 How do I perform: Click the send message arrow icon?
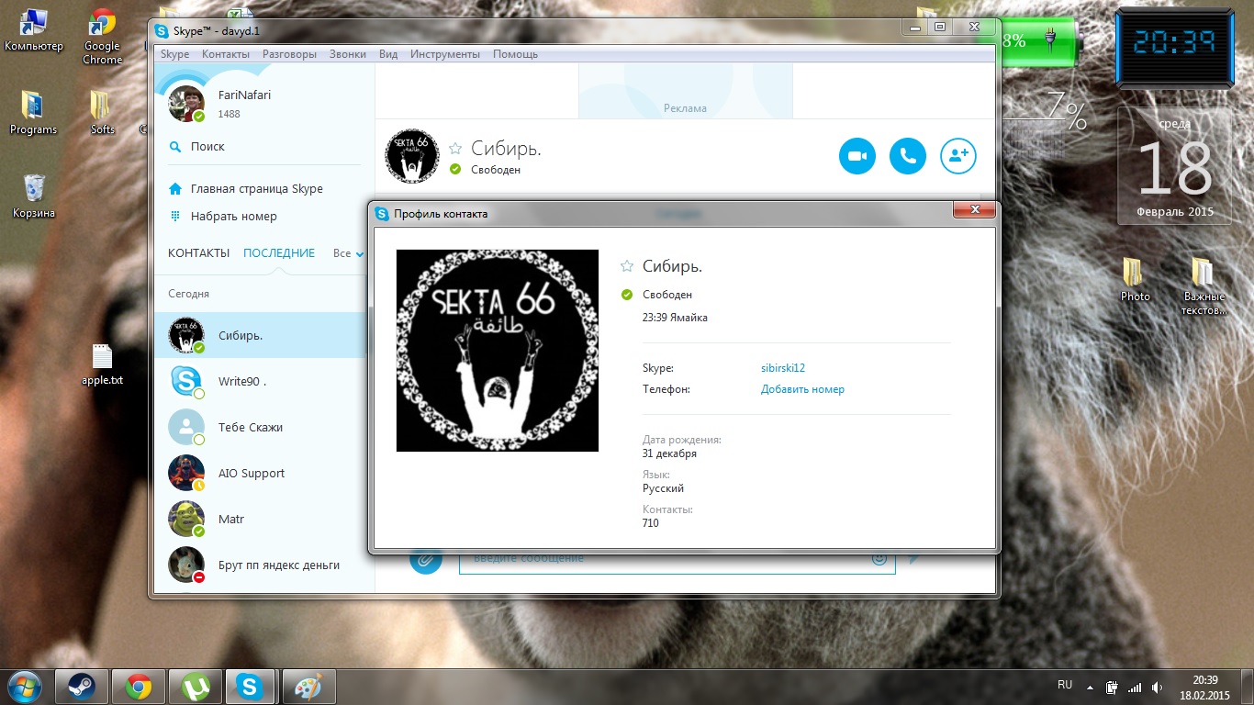click(x=913, y=558)
